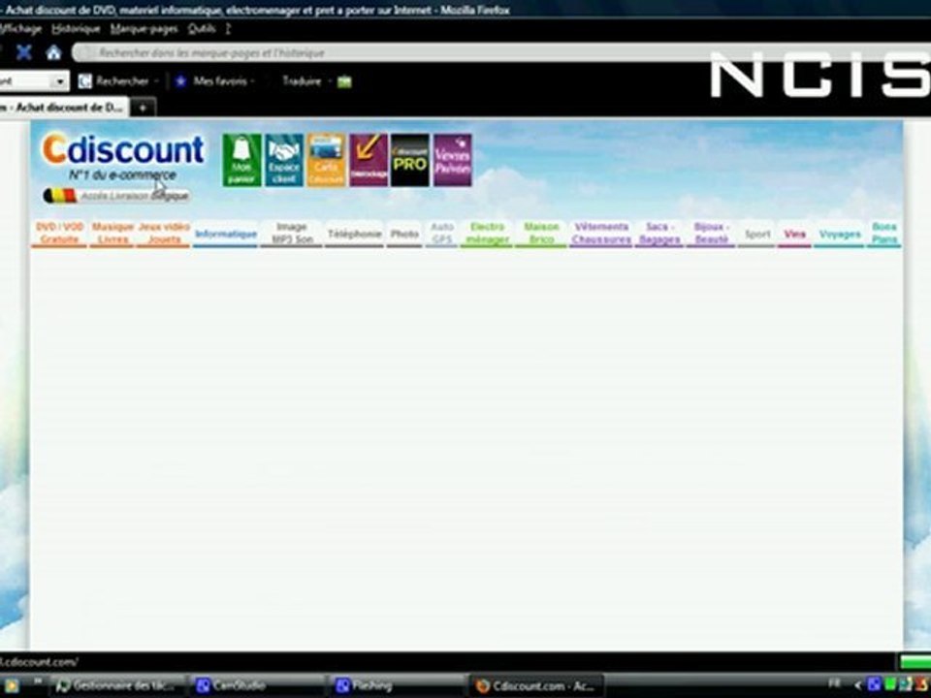Open the Sport category
This screenshot has width=931, height=698.
click(x=757, y=235)
